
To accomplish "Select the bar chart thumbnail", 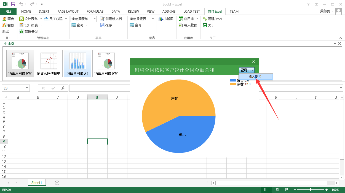I will 77,64.
